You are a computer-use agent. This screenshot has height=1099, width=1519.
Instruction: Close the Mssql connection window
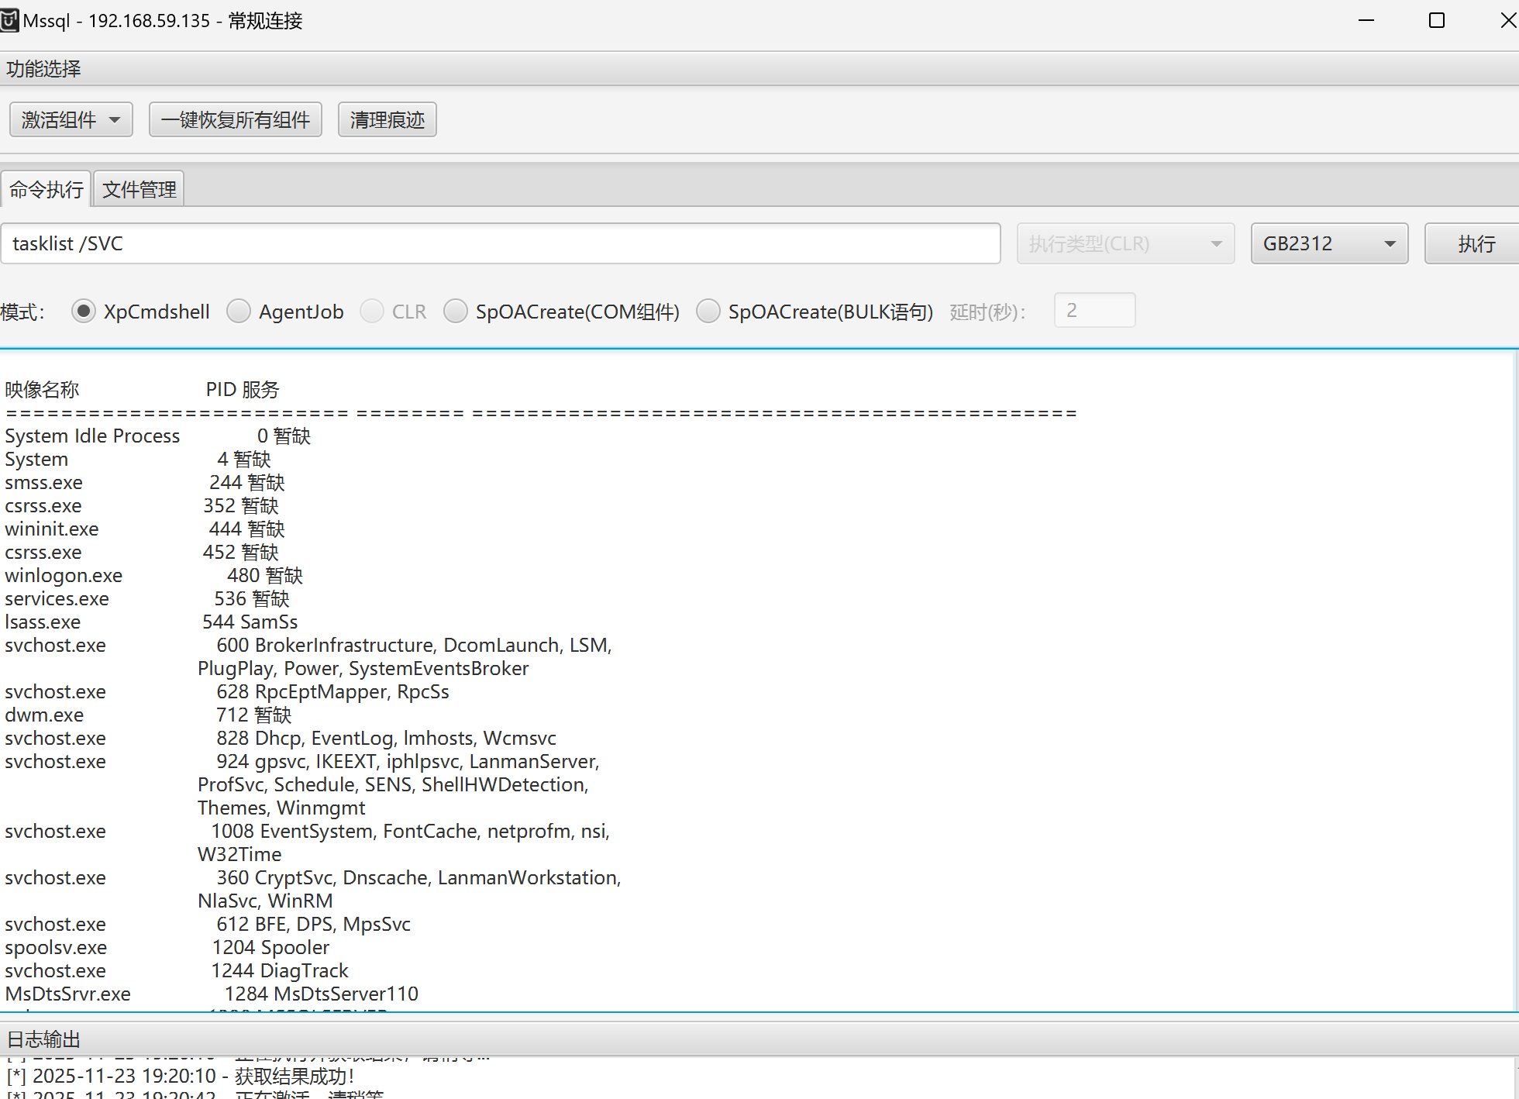tap(1507, 21)
